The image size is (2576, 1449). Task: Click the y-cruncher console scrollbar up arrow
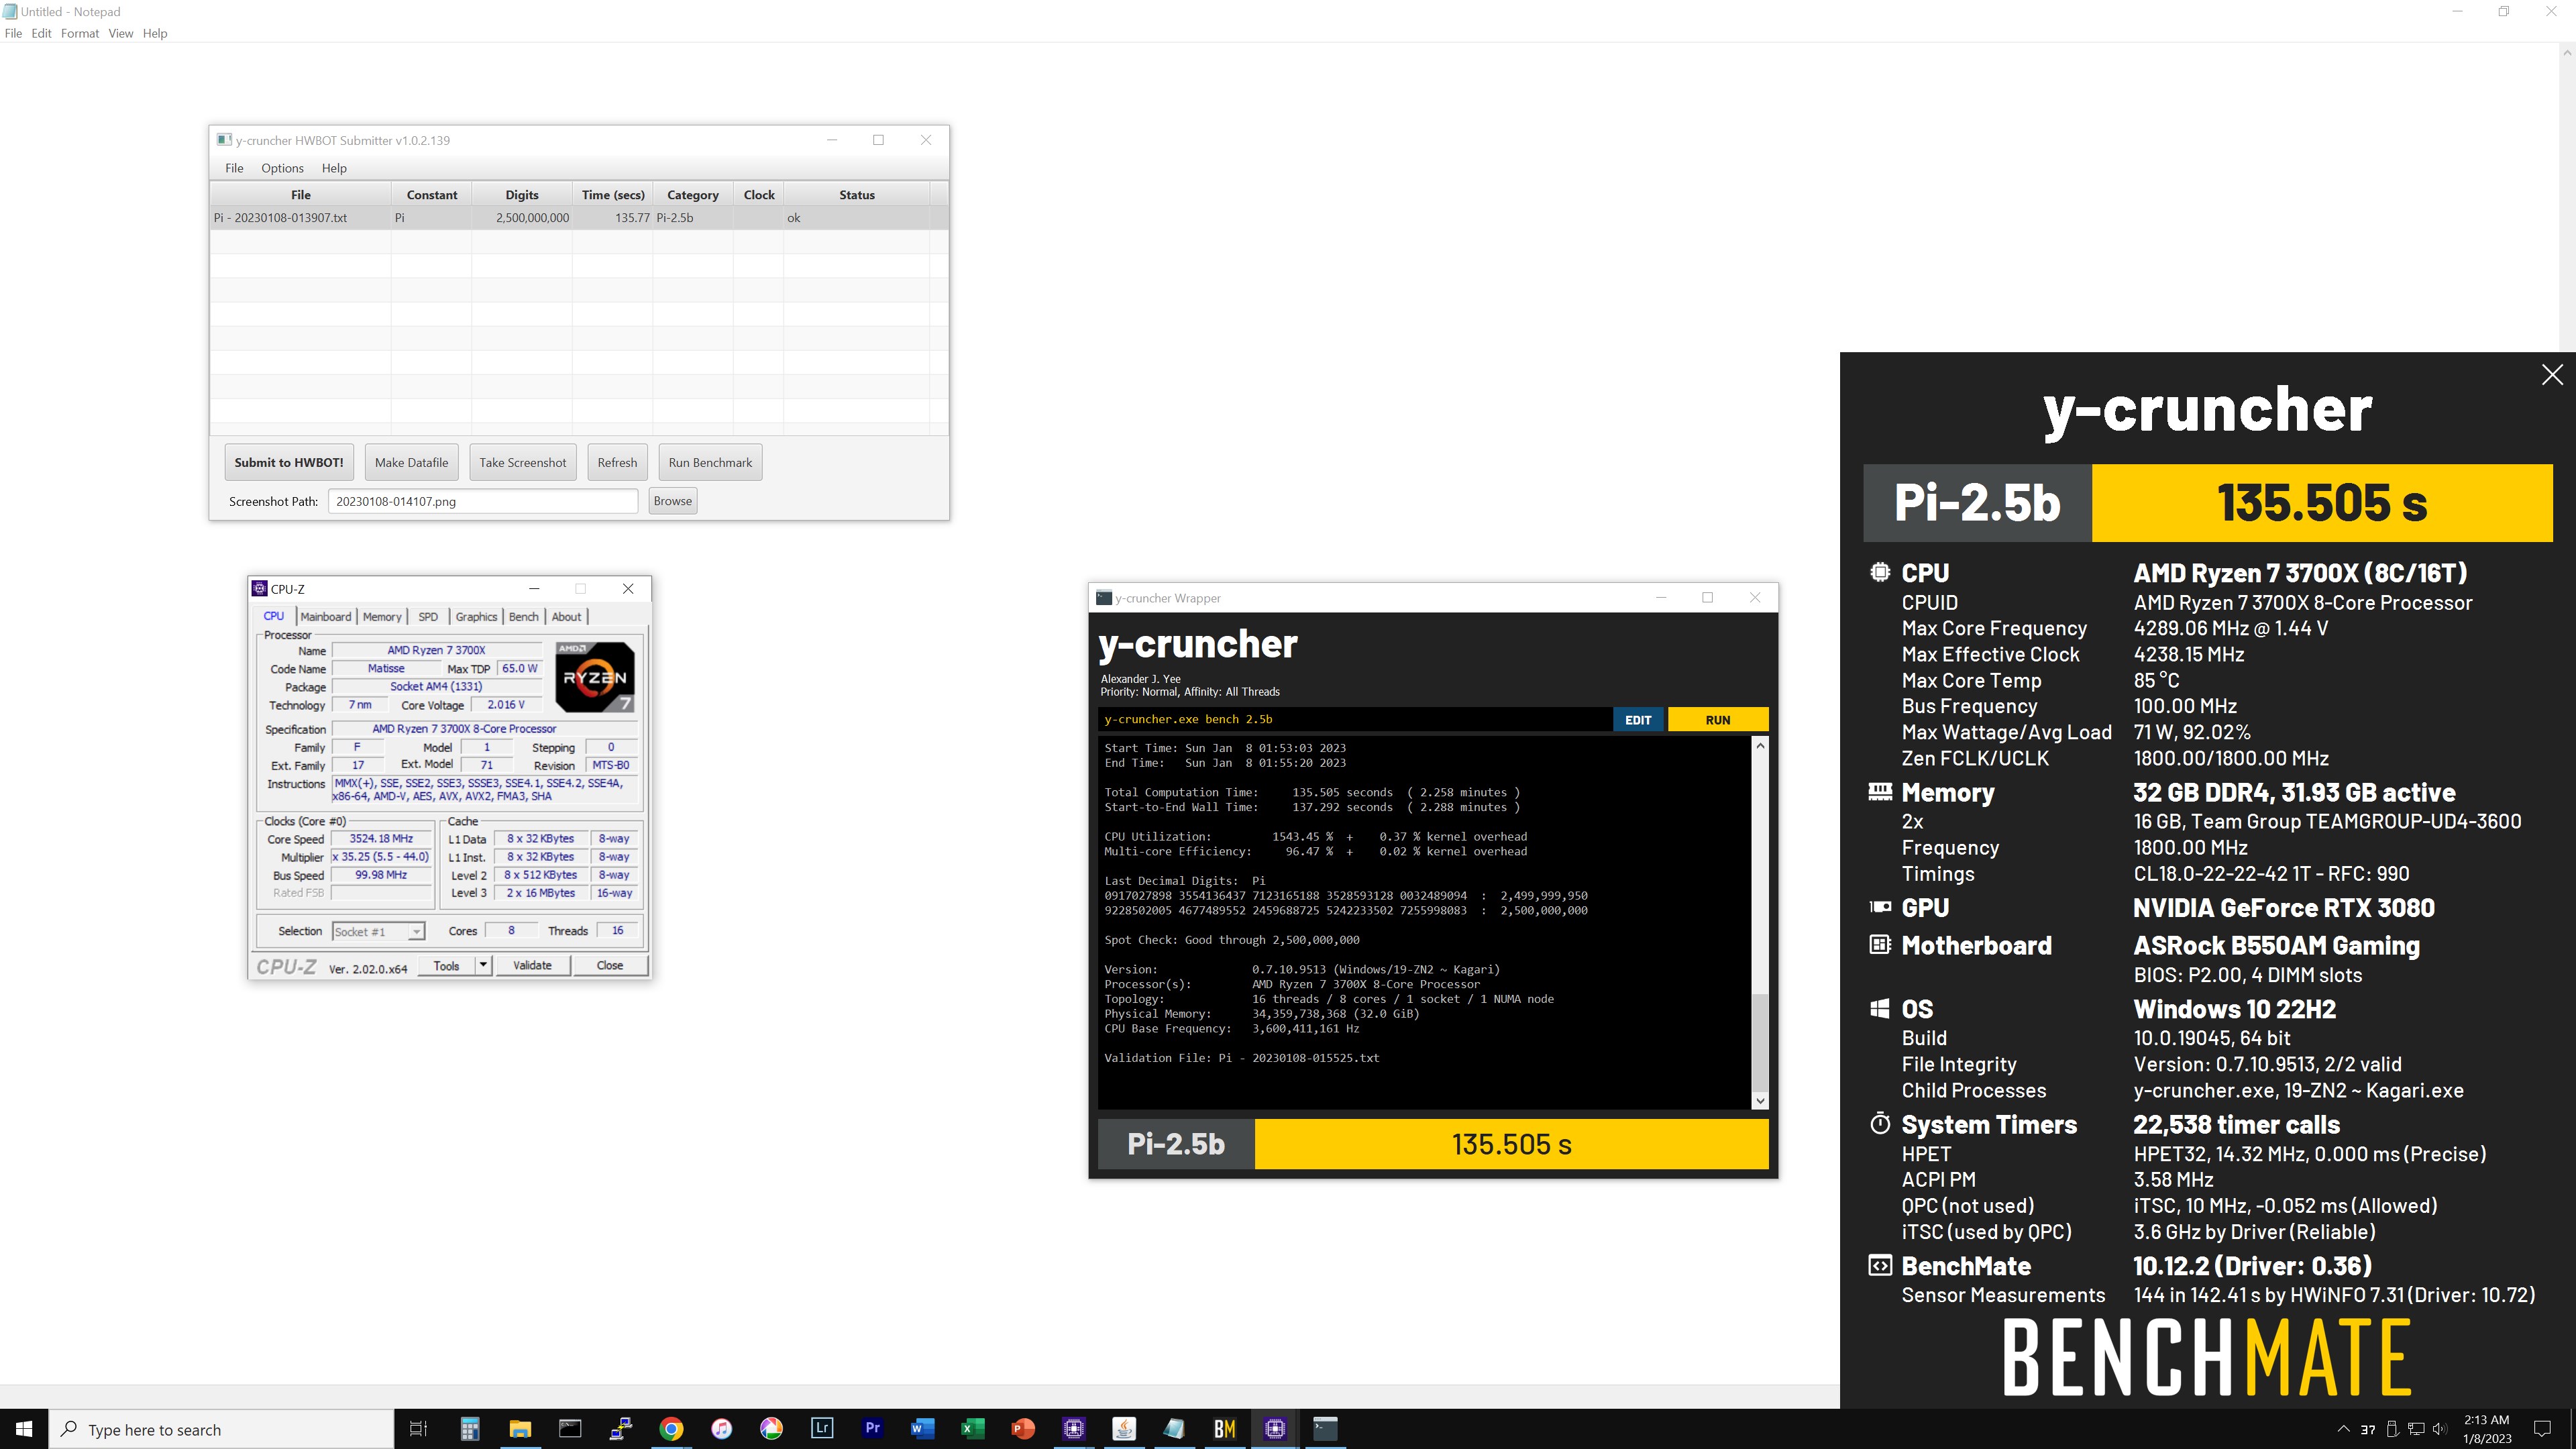1760,746
